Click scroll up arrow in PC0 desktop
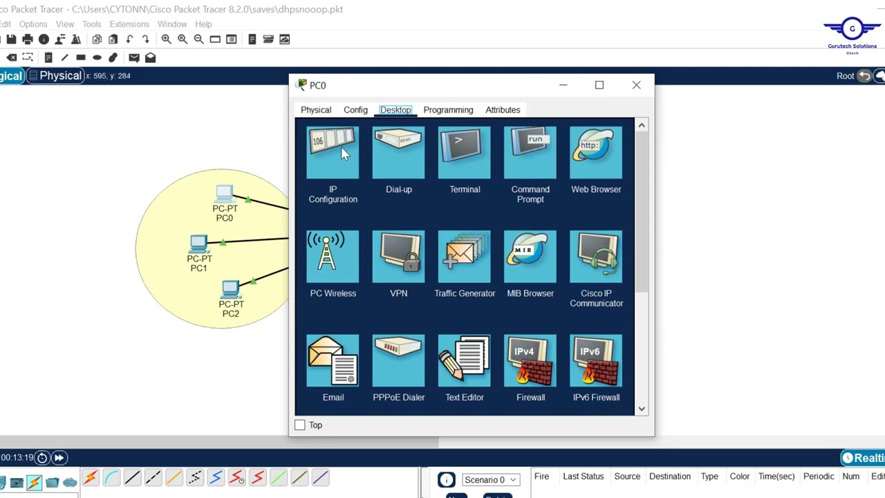The image size is (885, 498). coord(642,125)
